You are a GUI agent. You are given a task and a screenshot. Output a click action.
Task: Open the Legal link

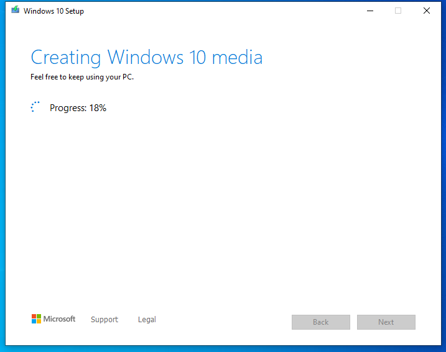(147, 320)
